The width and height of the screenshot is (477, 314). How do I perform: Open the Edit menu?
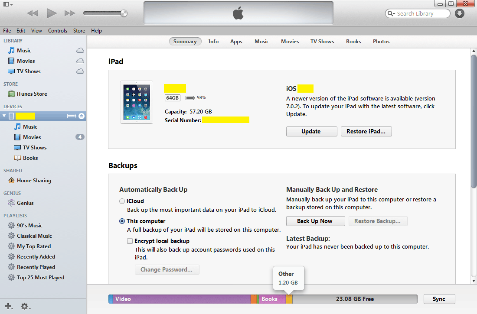(x=21, y=31)
